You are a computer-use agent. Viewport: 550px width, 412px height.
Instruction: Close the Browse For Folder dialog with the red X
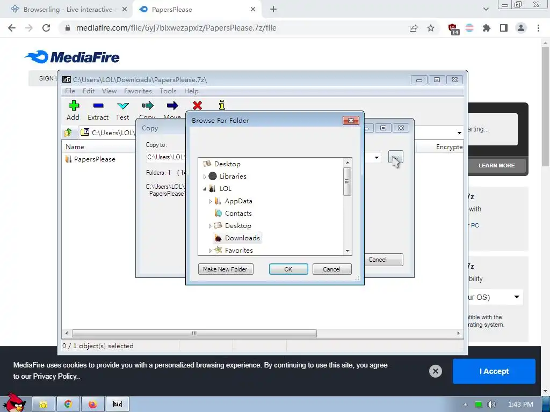351,121
